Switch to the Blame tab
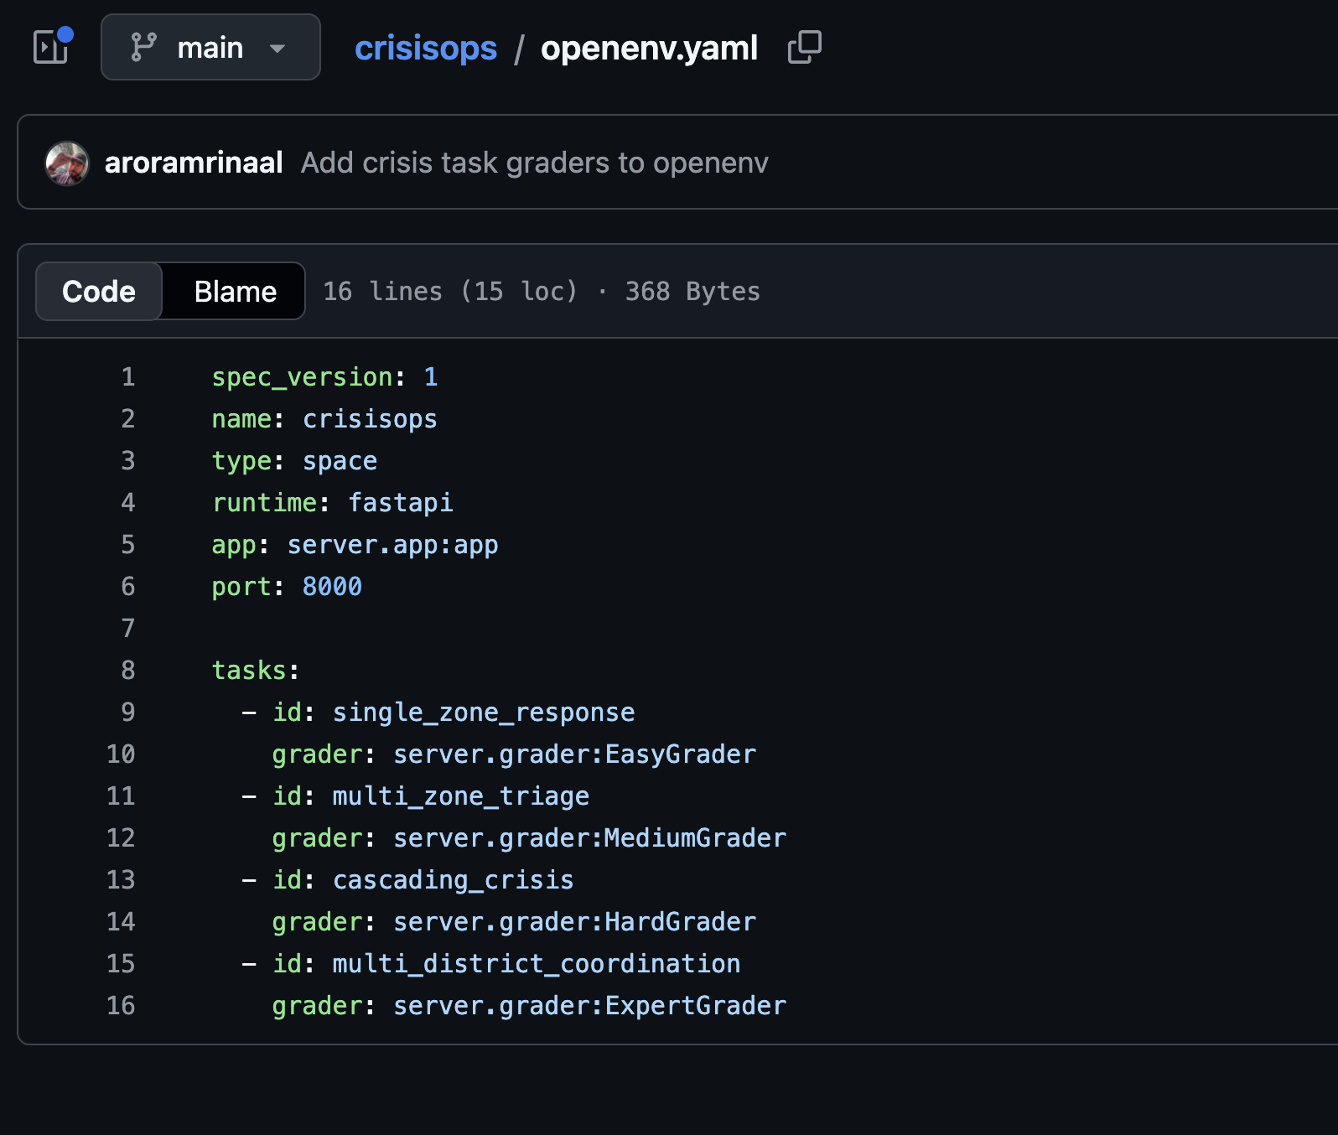 235,291
